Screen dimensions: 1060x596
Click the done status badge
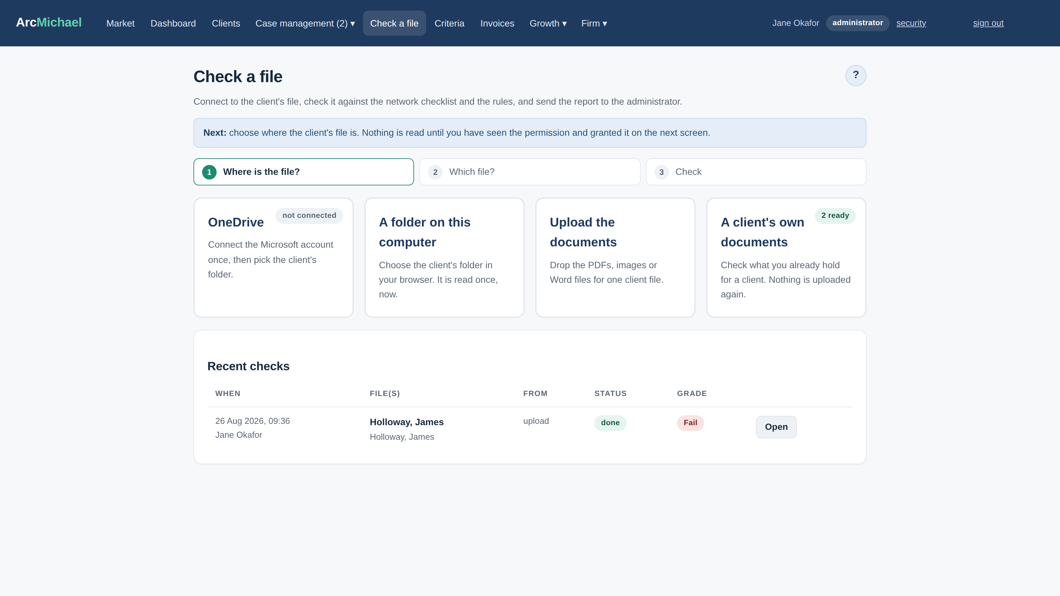tap(610, 423)
